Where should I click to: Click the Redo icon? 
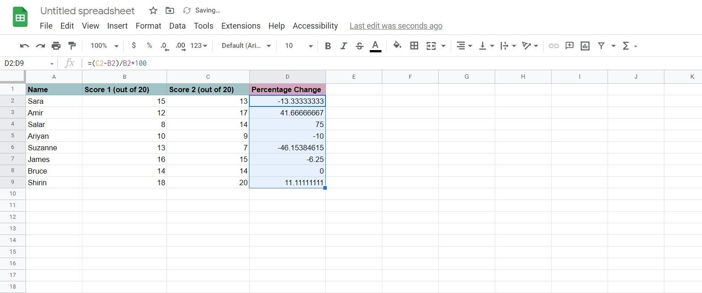40,46
